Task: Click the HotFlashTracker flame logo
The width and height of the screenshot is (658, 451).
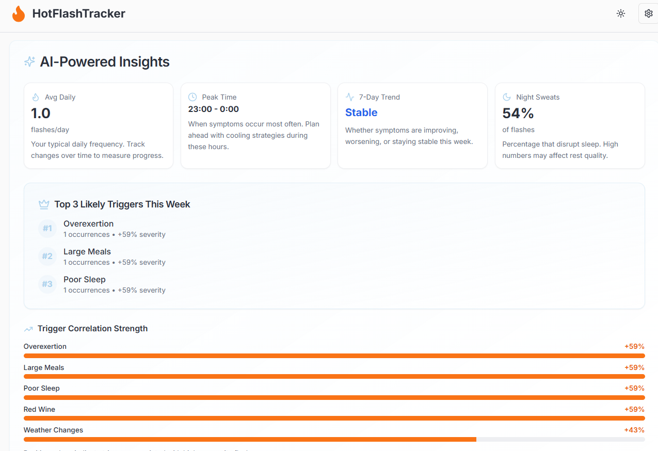Action: (19, 14)
